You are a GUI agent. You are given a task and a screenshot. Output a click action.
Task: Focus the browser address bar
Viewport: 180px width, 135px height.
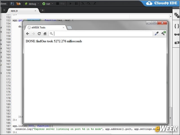click(x=101, y=34)
